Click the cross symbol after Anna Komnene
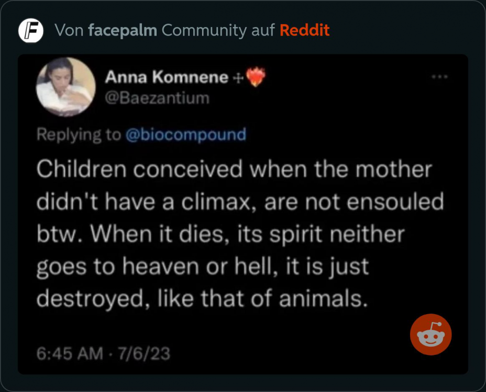 [x=237, y=78]
